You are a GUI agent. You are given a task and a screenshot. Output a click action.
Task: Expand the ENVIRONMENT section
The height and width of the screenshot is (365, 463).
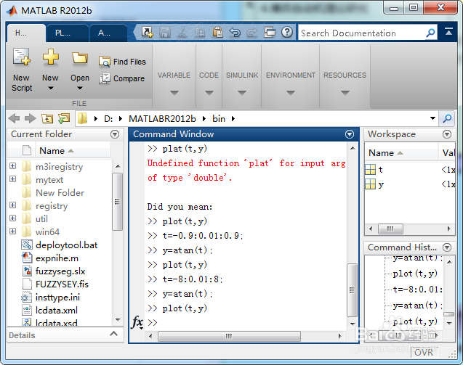click(x=291, y=93)
